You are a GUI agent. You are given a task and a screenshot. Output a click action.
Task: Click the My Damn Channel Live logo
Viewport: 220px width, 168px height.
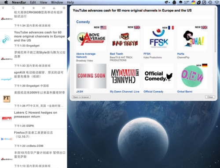(x=125, y=76)
